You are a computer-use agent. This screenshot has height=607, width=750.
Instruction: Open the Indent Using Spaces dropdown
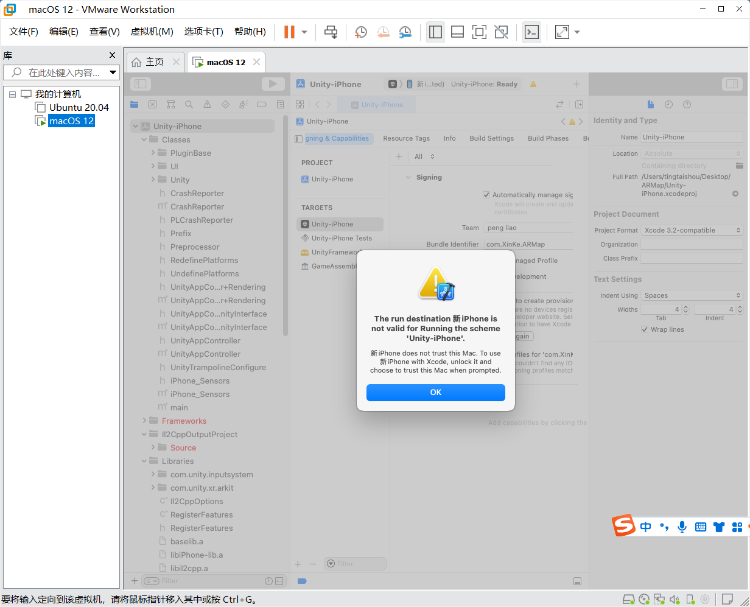tap(692, 295)
